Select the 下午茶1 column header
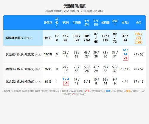Image resolution: width=149 pixels, height=124 pixels. pos(87,23)
